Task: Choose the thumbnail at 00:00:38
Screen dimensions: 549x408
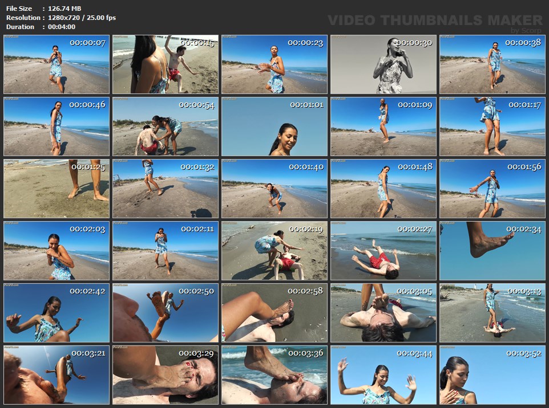Action: pos(493,64)
